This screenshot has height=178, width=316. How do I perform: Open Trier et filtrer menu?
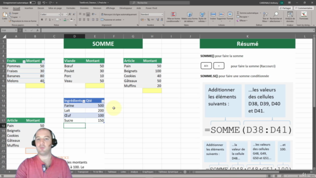click(266, 17)
